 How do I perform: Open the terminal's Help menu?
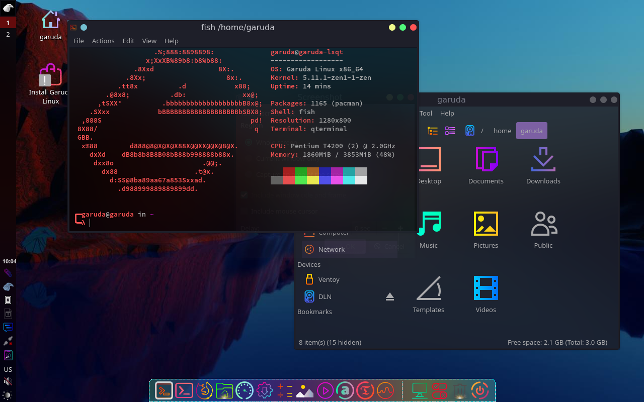172,41
